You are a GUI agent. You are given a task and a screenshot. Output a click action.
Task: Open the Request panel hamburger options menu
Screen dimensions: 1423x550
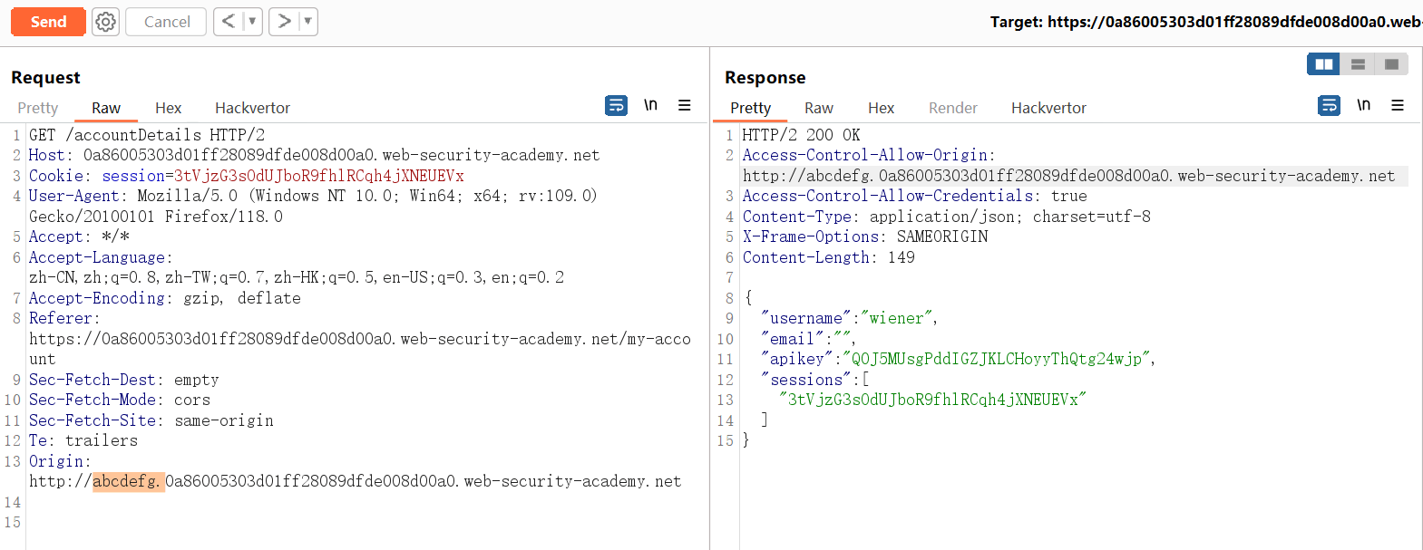tap(685, 106)
